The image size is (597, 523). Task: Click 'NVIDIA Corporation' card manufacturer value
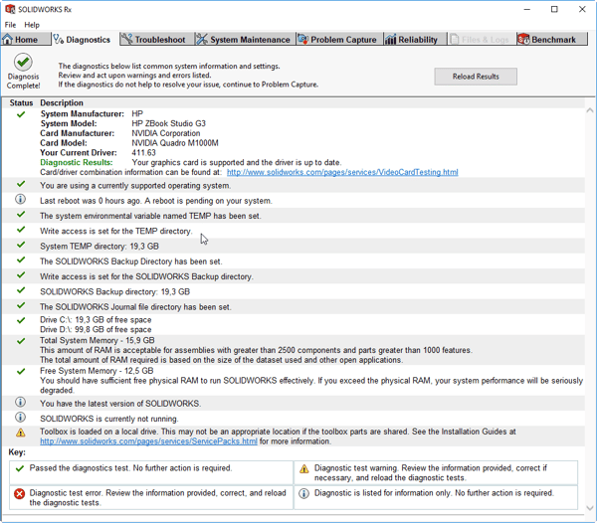pos(166,133)
